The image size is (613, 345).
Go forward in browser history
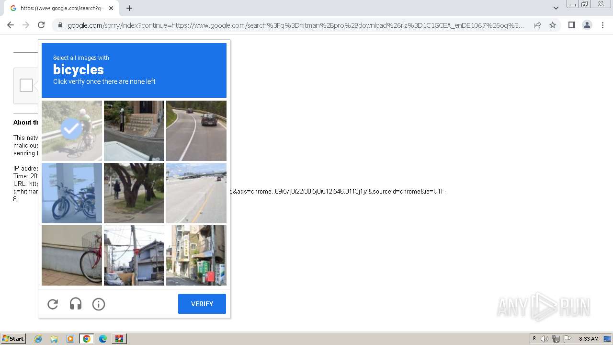pyautogui.click(x=26, y=25)
